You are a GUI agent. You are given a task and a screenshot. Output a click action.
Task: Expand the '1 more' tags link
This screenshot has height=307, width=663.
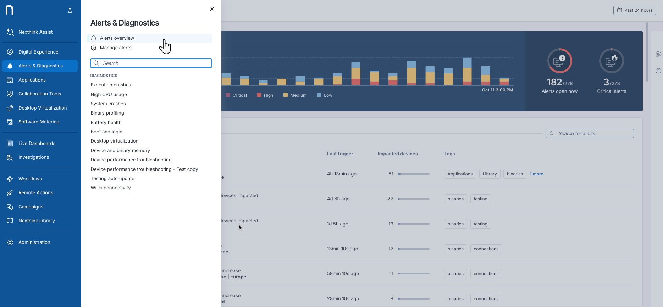(x=536, y=174)
